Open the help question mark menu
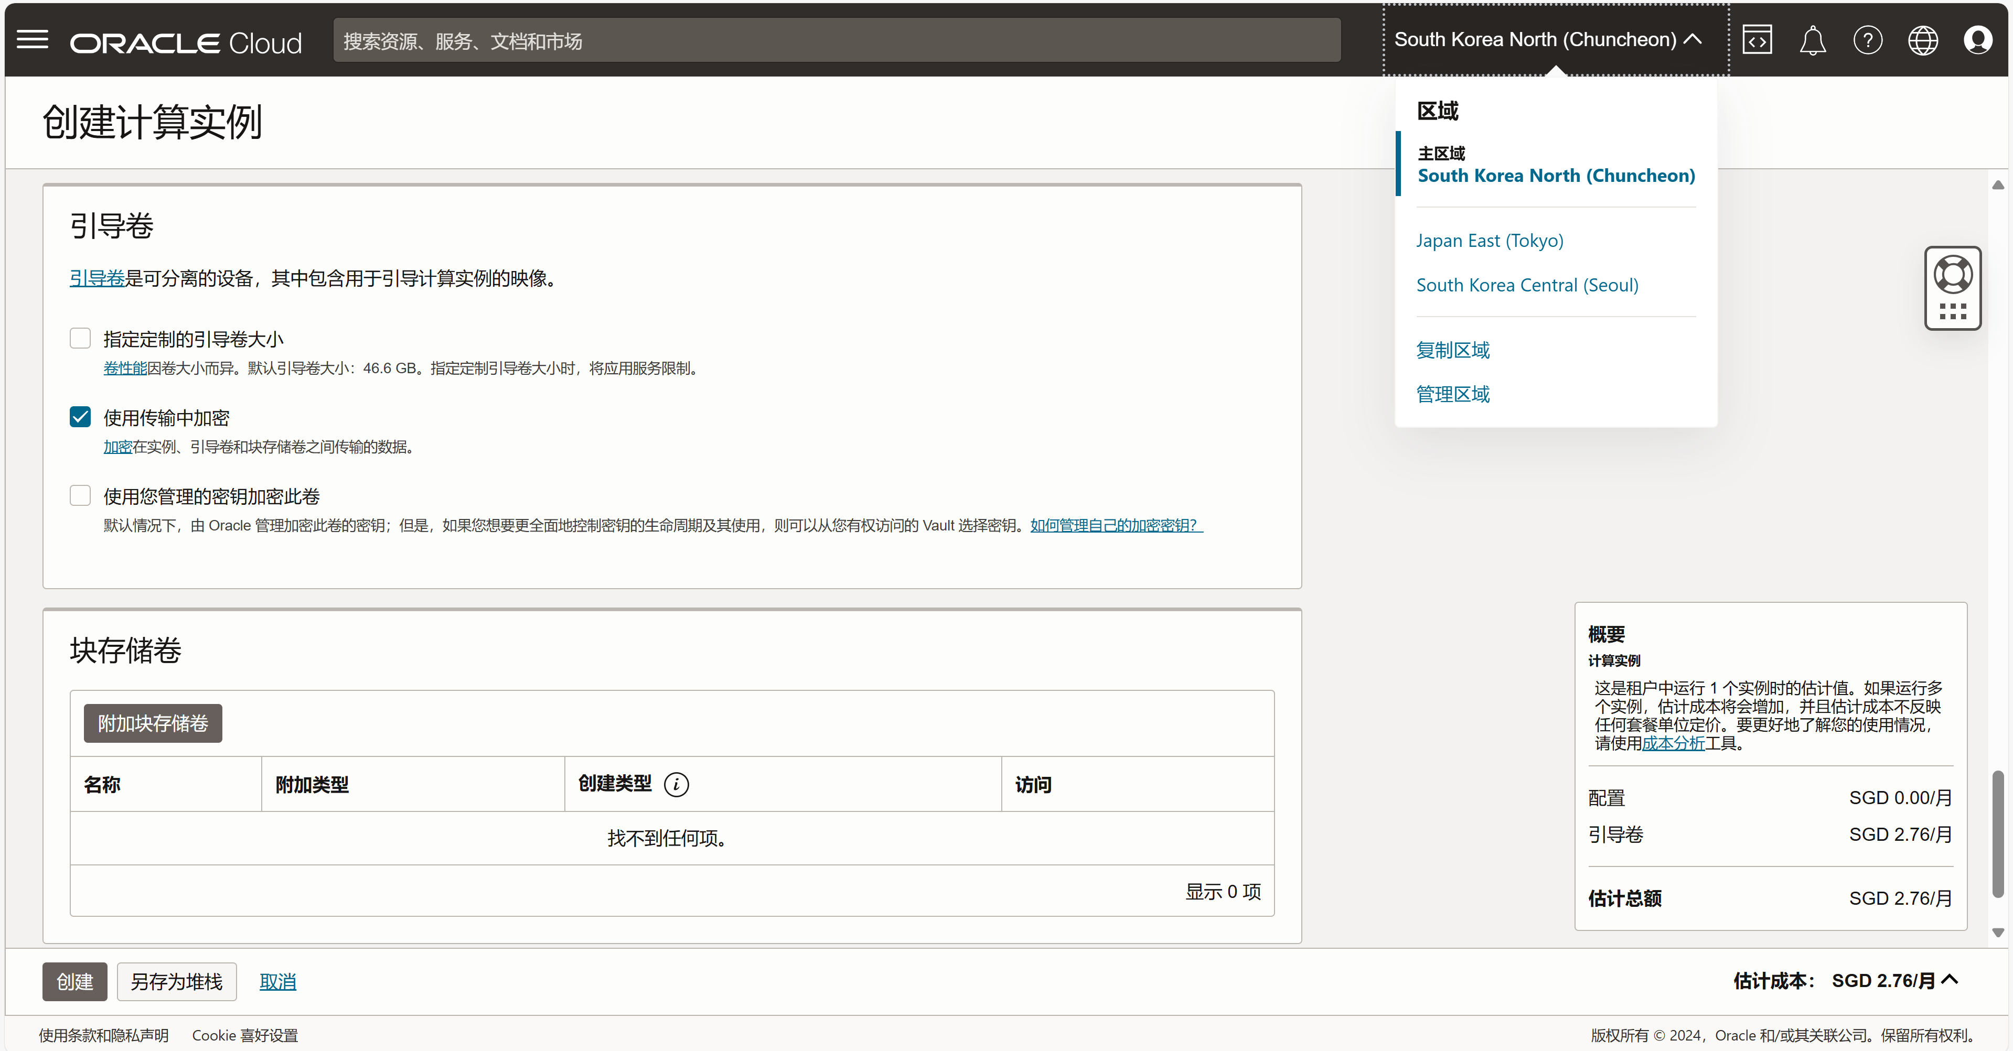This screenshot has width=2013, height=1051. tap(1868, 40)
